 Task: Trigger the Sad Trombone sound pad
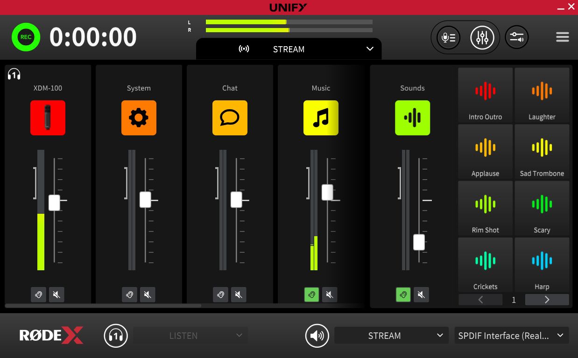542,152
